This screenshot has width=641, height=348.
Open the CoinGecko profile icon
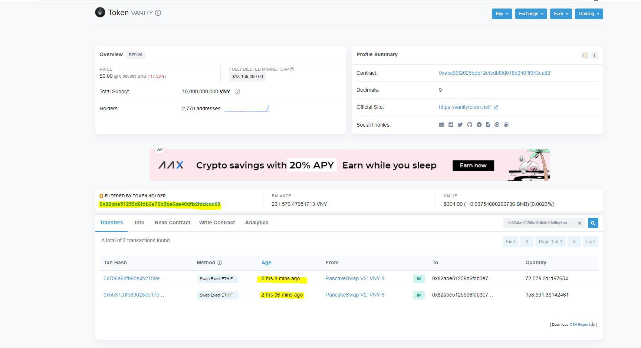[x=506, y=125]
